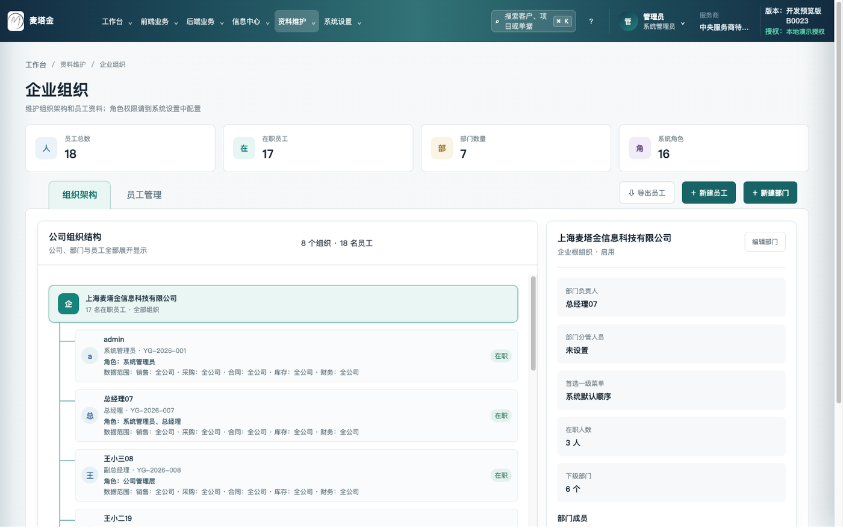The width and height of the screenshot is (843, 528).
Task: Select the 王小二19 employee row
Action: [x=296, y=518]
